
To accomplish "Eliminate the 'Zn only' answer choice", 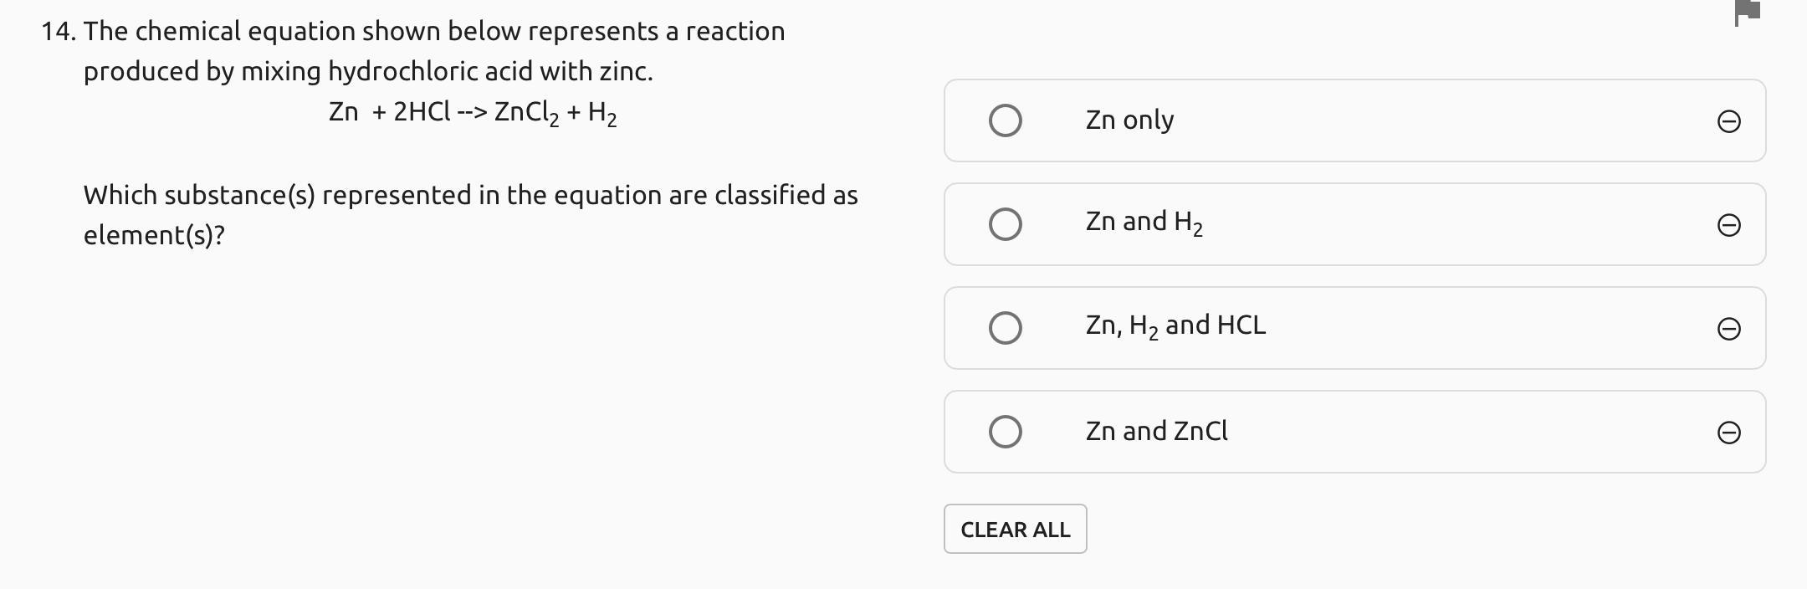I will [1728, 122].
